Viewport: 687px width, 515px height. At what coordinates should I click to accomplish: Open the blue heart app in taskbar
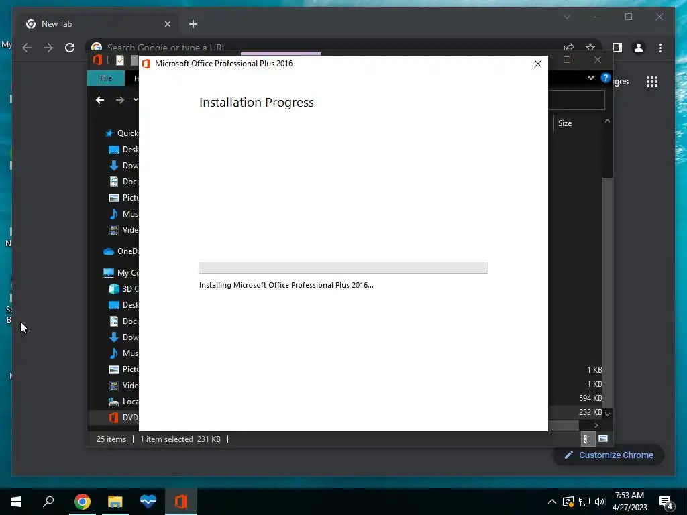(x=148, y=502)
